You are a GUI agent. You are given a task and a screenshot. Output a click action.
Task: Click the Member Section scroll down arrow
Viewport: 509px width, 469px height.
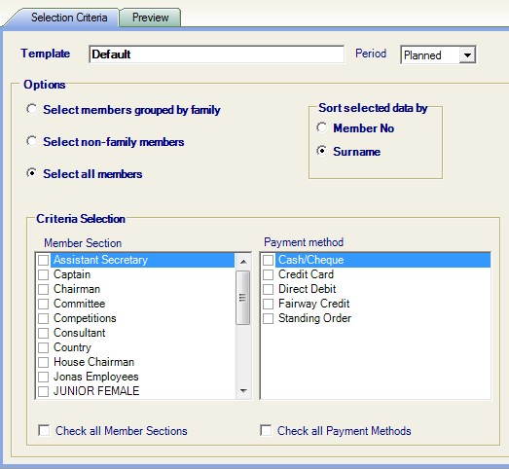tap(243, 391)
